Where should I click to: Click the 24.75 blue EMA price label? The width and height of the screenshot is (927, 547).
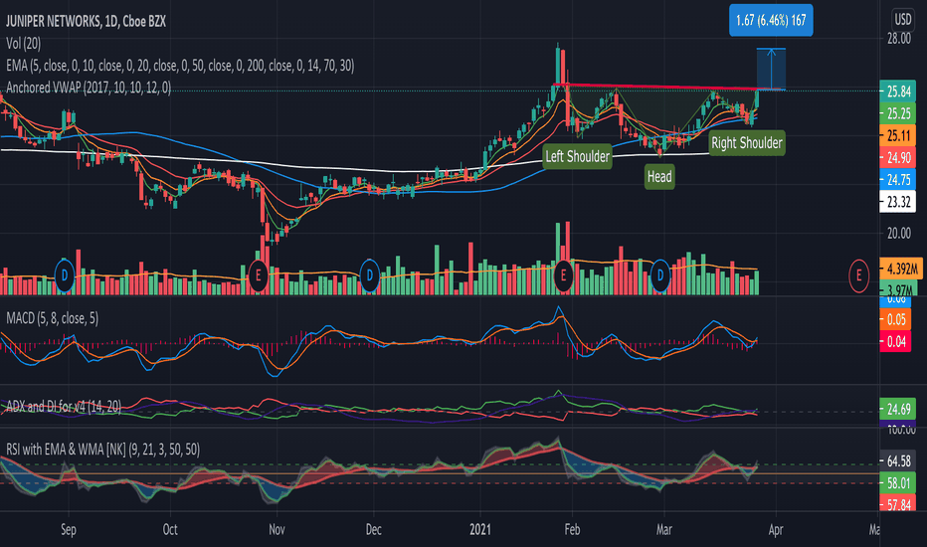[898, 179]
